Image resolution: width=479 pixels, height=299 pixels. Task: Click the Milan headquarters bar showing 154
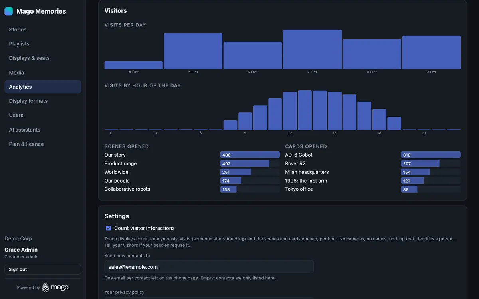pos(415,172)
